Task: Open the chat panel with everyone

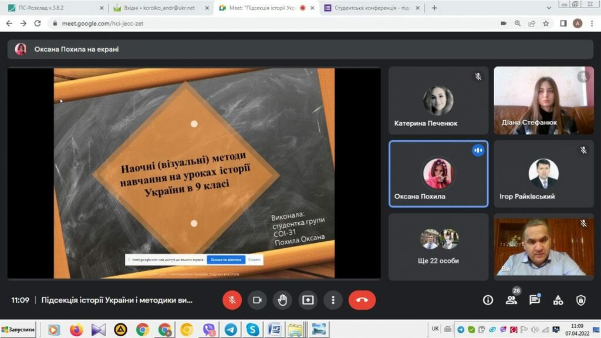Action: 534,300
